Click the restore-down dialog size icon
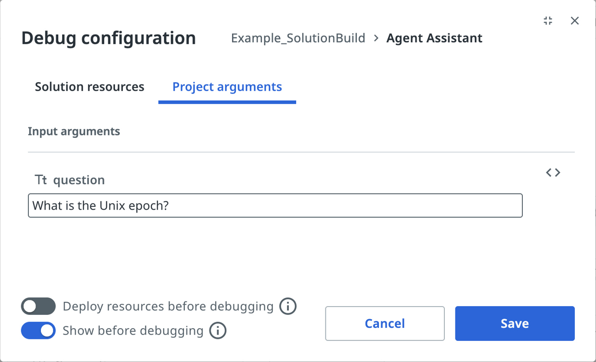 tap(548, 21)
